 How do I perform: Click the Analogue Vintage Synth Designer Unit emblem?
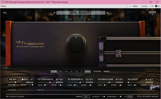(x=30, y=44)
